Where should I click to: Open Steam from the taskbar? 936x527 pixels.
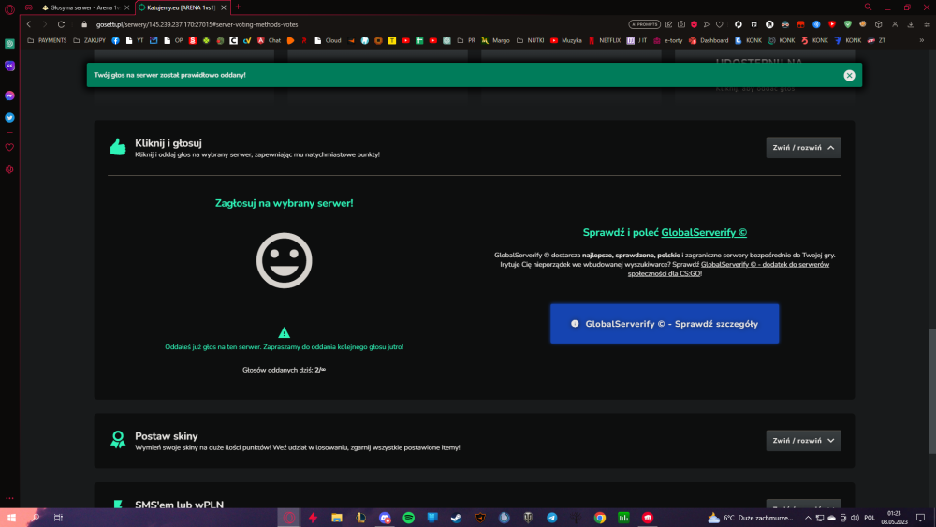[457, 518]
